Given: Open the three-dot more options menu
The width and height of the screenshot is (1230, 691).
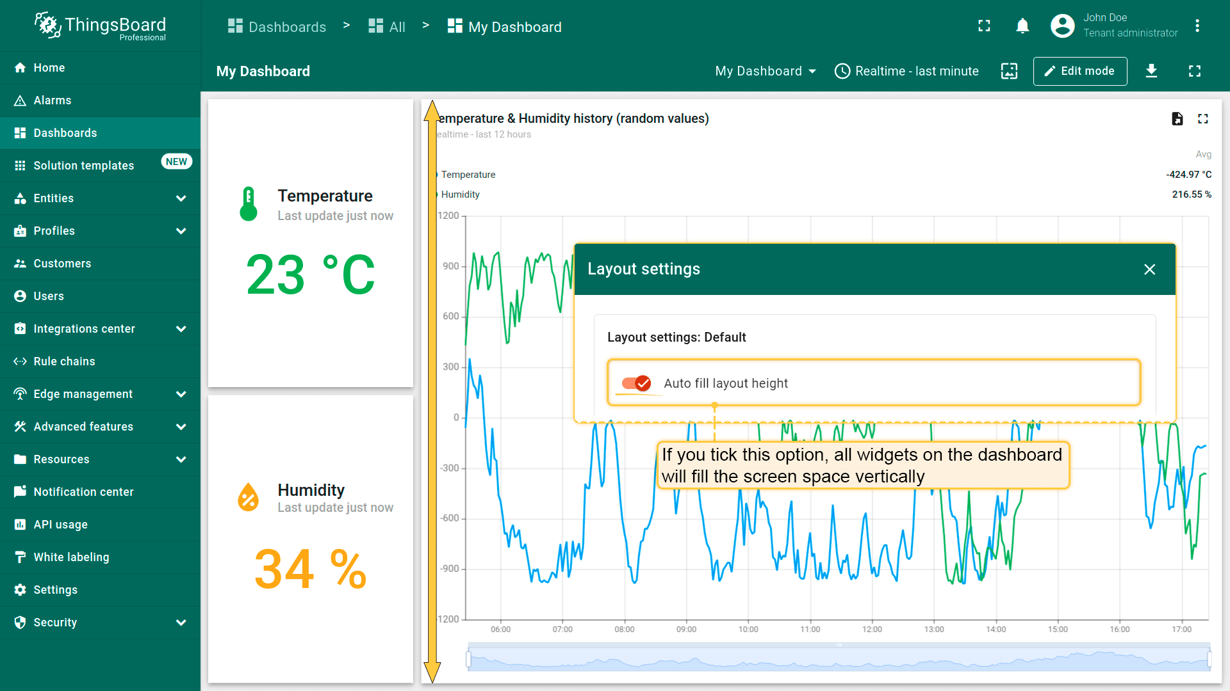Looking at the screenshot, I should pos(1197,26).
